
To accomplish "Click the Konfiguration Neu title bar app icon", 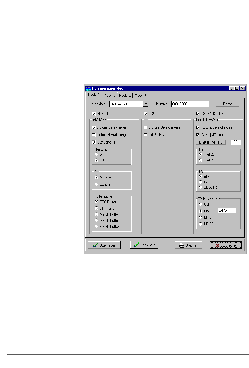I will pos(89,88).
